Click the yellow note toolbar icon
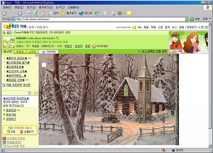213x153 pixels. [x=129, y=13]
